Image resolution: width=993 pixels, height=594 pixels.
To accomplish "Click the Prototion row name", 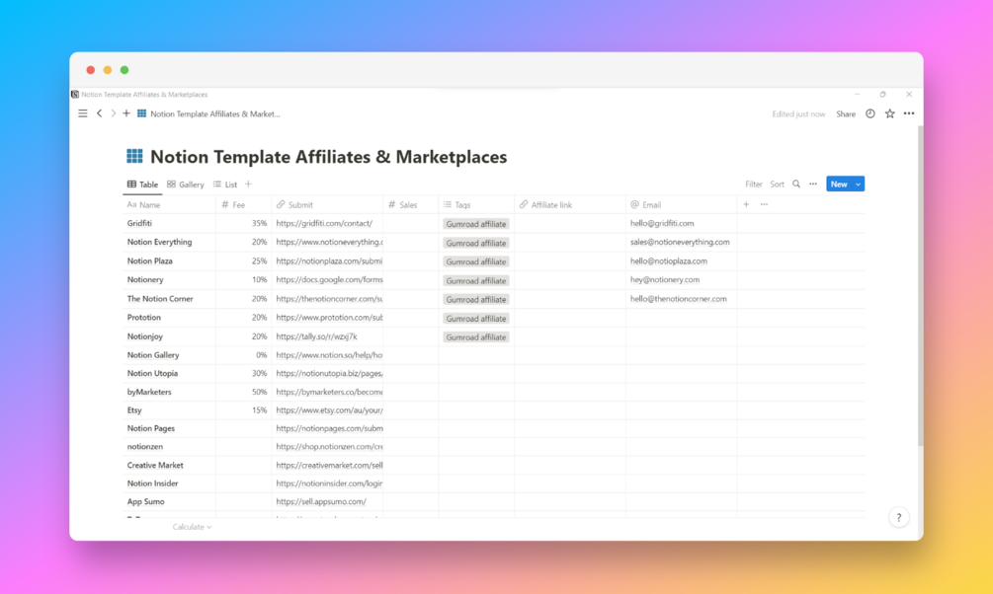I will pyautogui.click(x=143, y=318).
